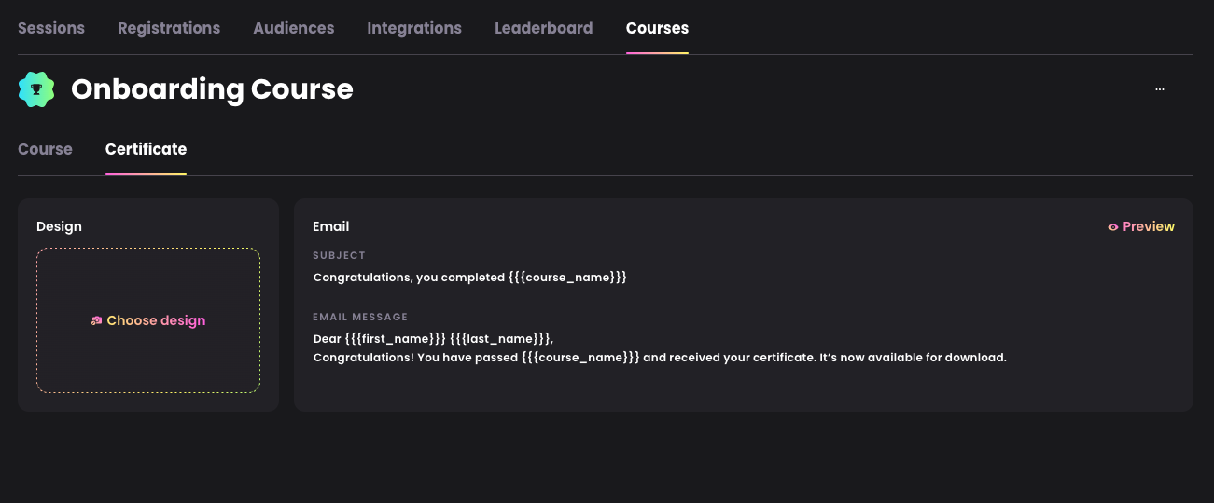Click the EMAIL MESSAGE label
The width and height of the screenshot is (1214, 503).
[360, 318]
